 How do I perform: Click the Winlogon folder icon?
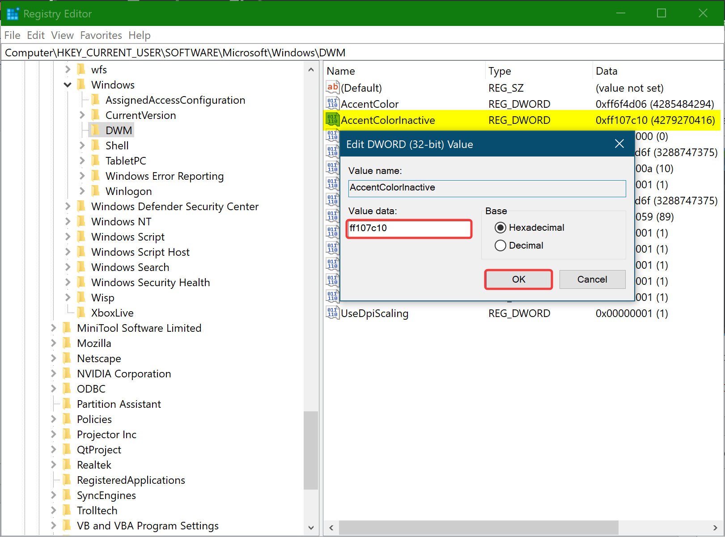[95, 191]
